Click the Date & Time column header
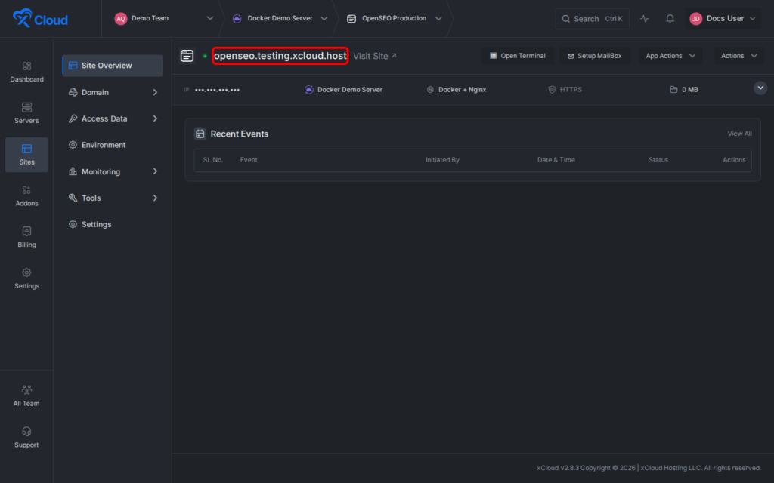774x483 pixels. 556,160
